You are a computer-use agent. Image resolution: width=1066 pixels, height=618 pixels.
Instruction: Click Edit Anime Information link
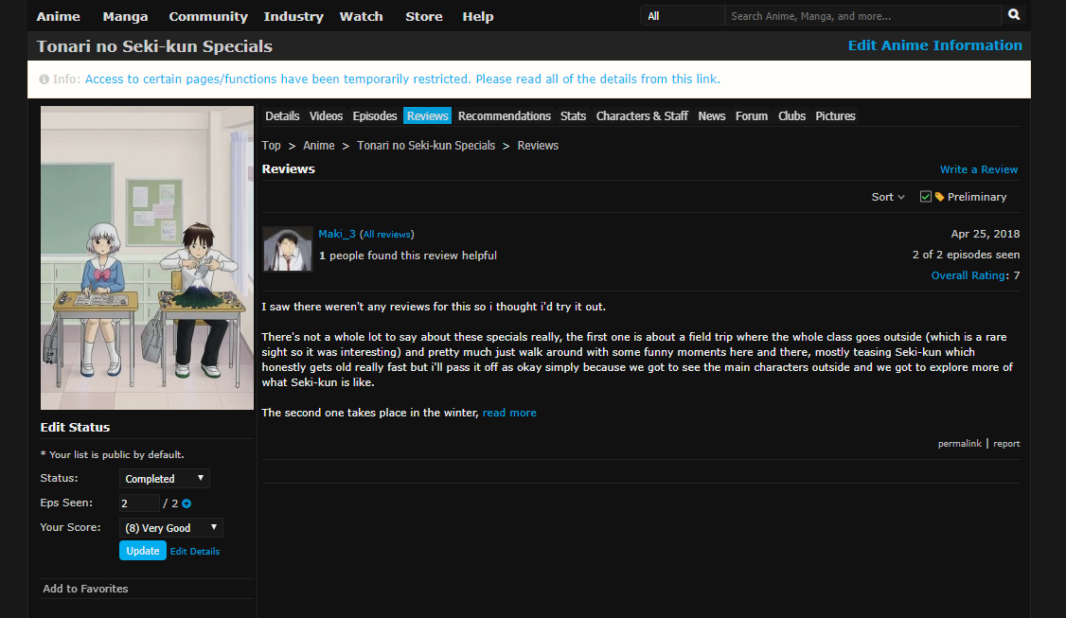934,45
